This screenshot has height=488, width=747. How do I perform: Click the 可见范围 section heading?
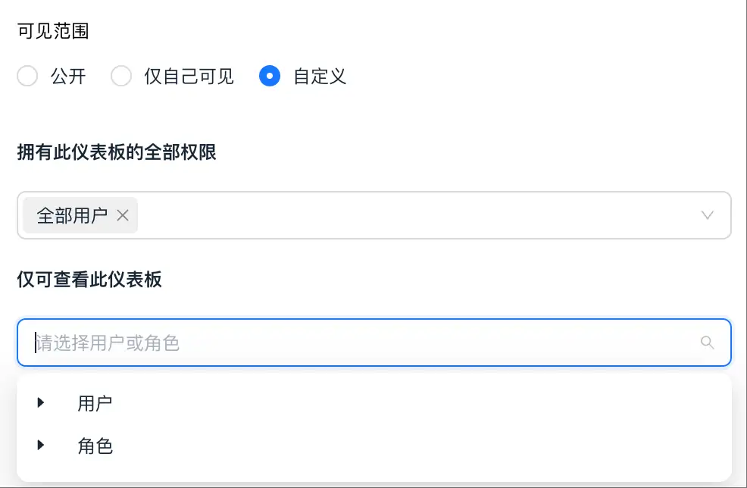[54, 30]
